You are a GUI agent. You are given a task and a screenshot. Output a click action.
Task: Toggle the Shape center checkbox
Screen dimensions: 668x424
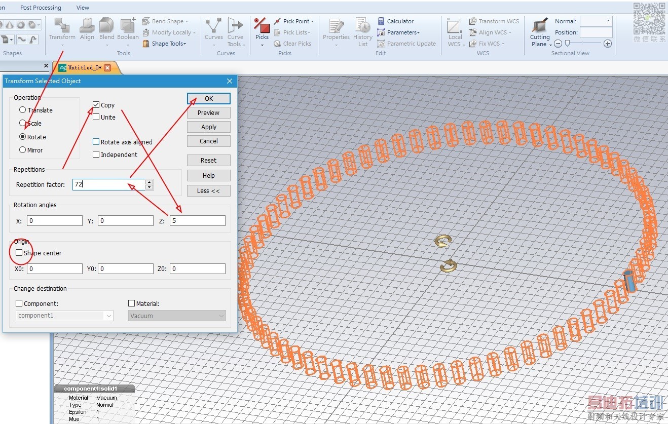[19, 253]
